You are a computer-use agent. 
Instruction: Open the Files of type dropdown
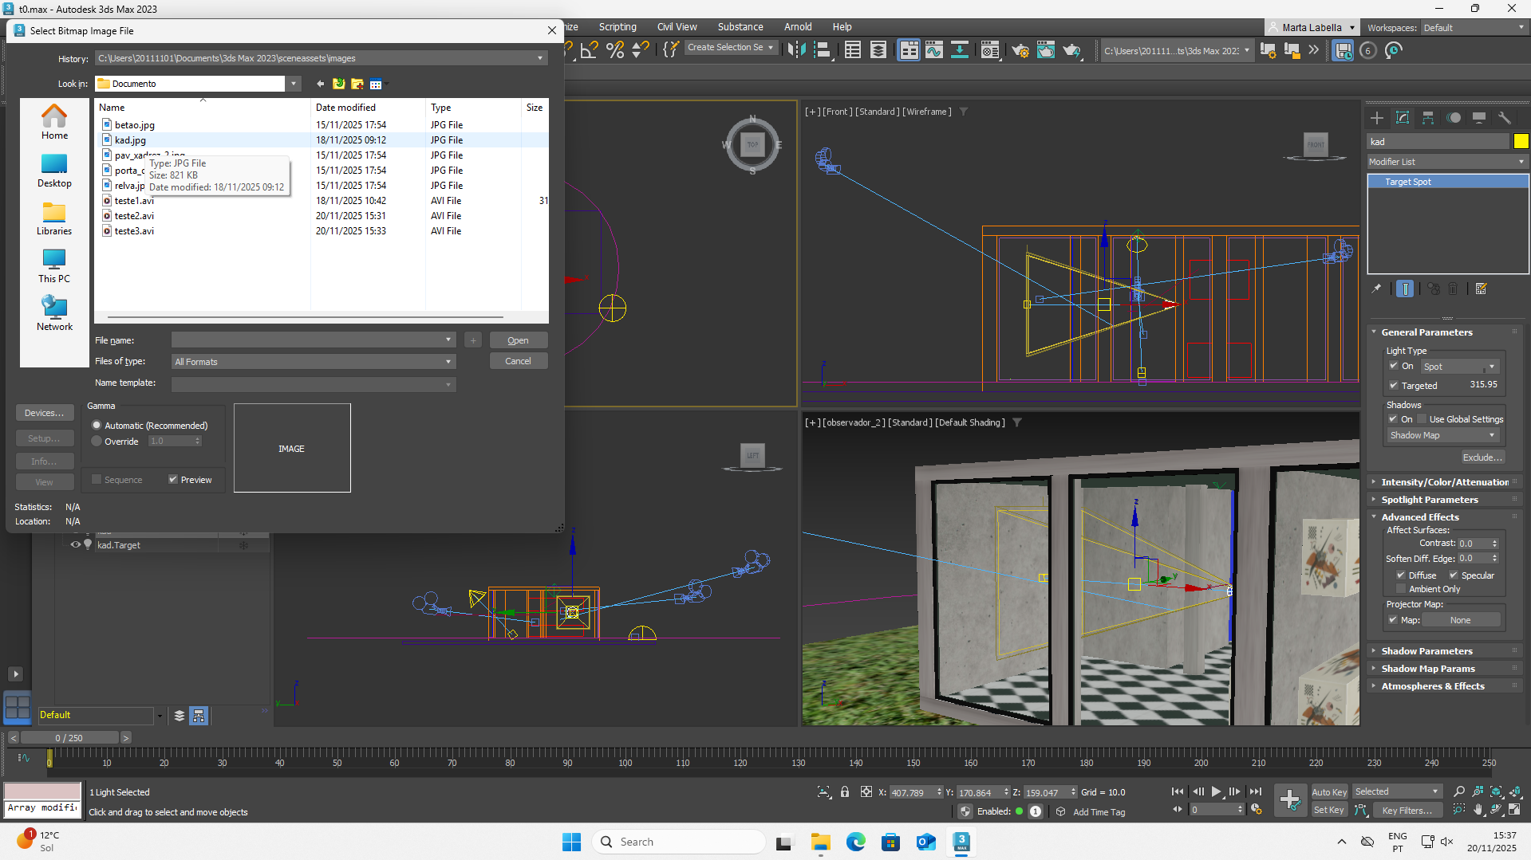313,362
